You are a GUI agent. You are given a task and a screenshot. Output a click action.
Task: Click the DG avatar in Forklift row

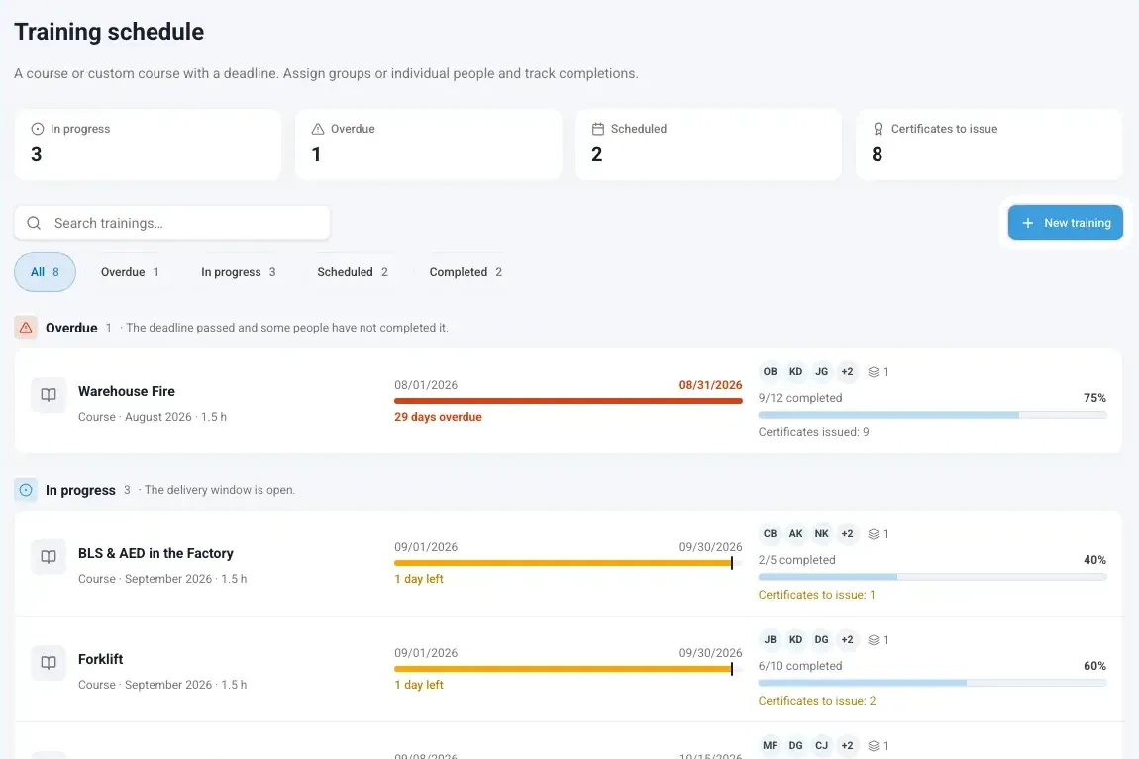(821, 640)
